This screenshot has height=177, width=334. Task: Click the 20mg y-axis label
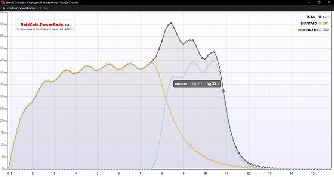coord(3,121)
